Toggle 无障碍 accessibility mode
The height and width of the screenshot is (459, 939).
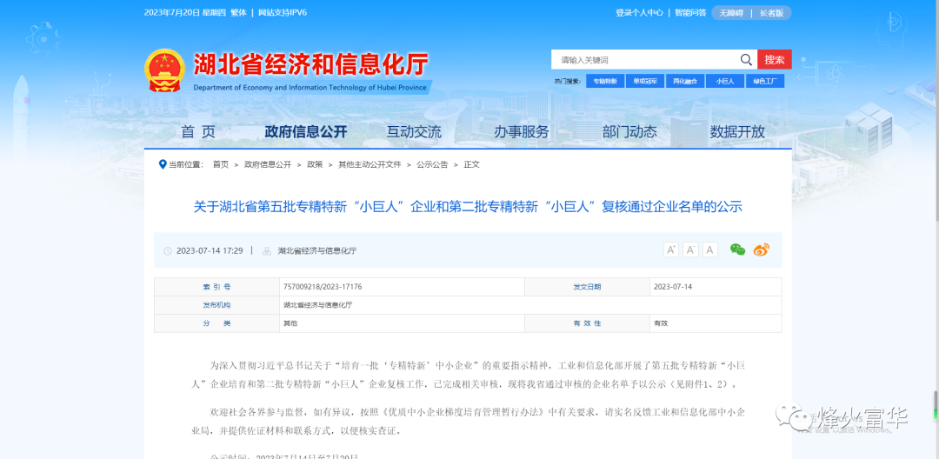click(x=730, y=13)
